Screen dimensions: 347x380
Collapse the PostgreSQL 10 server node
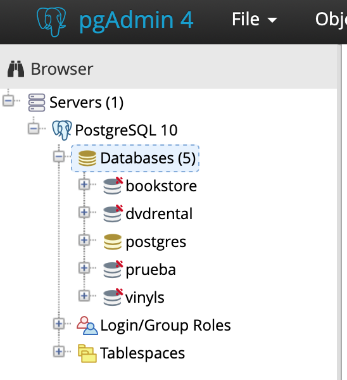[34, 129]
